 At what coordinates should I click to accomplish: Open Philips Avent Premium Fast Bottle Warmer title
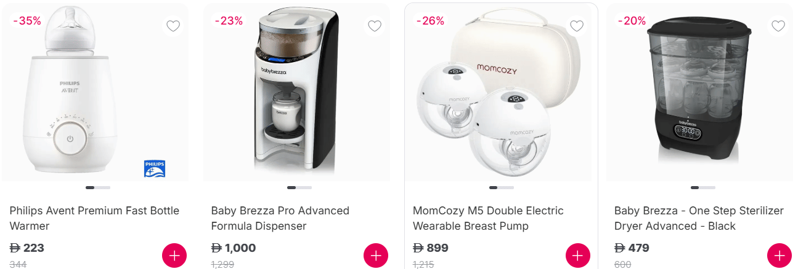pos(94,218)
